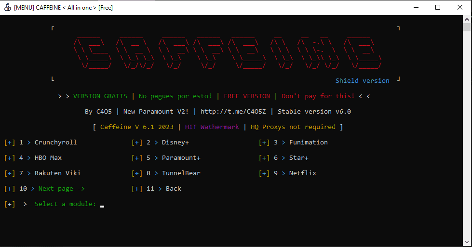This screenshot has height=247, width=472.
Task: Click 'New Paramount V2!' text
Action: click(156, 112)
